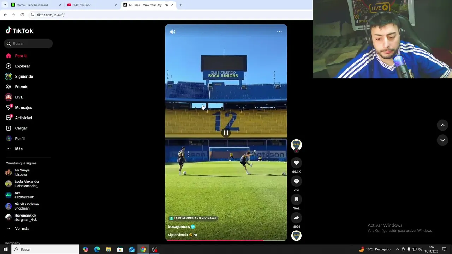Viewport: 452px width, 254px height.
Task: Open Nicolás Colman account
Action: 22,206
